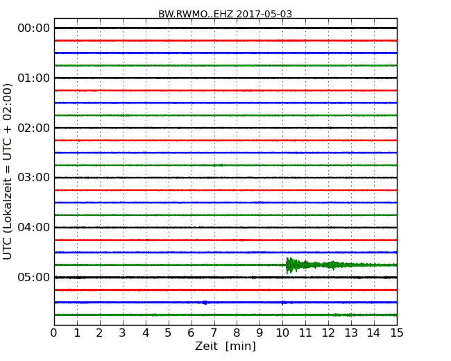Click the x-axis tick label 11
The width and height of the screenshot is (451, 361).
[x=305, y=333]
